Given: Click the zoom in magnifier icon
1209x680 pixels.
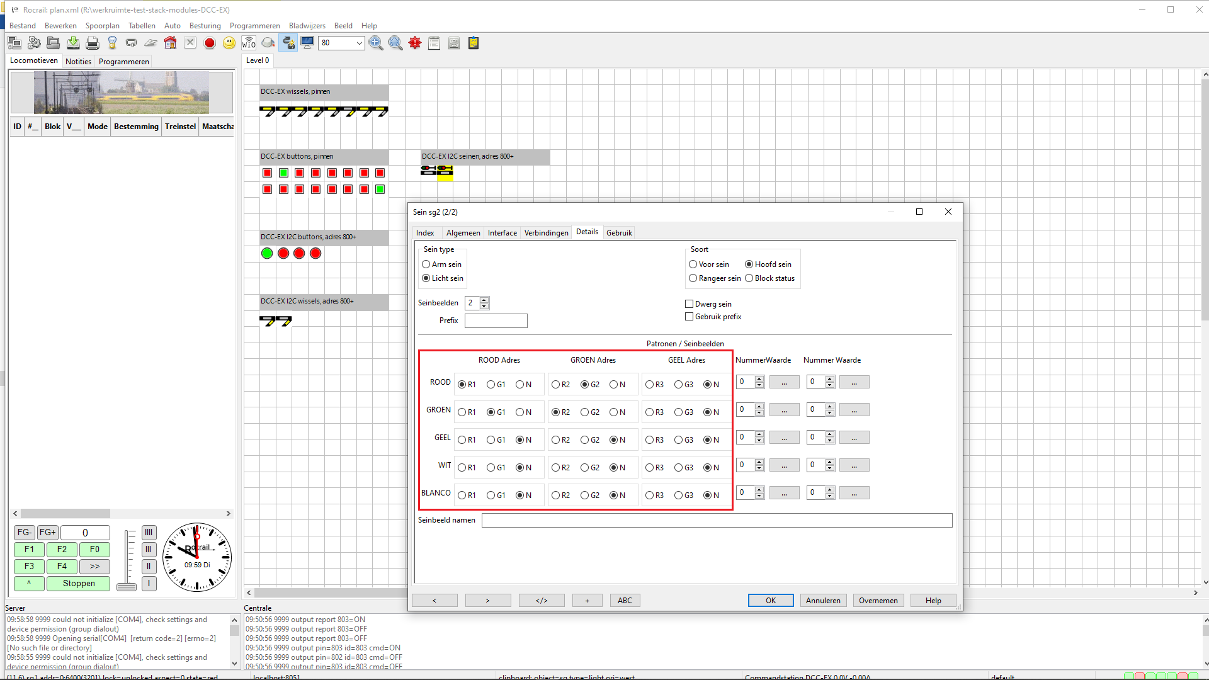Looking at the screenshot, I should tap(376, 43).
